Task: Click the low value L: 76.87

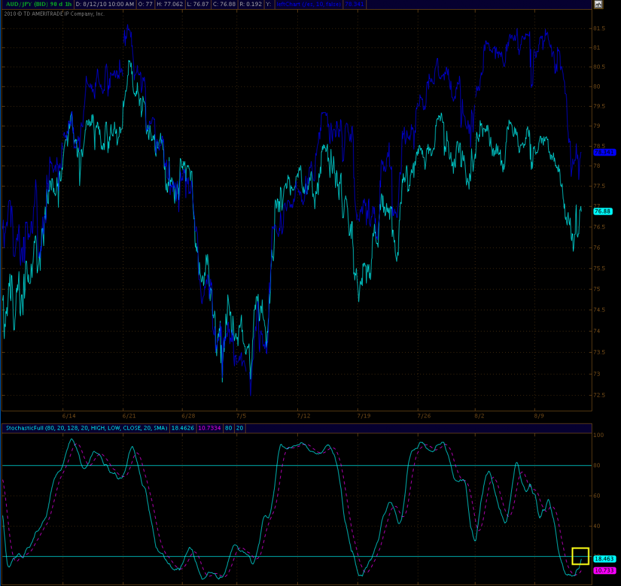Action: tap(198, 4)
